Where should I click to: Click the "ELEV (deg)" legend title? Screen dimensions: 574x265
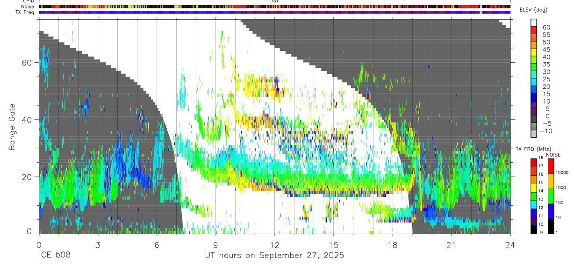point(533,10)
